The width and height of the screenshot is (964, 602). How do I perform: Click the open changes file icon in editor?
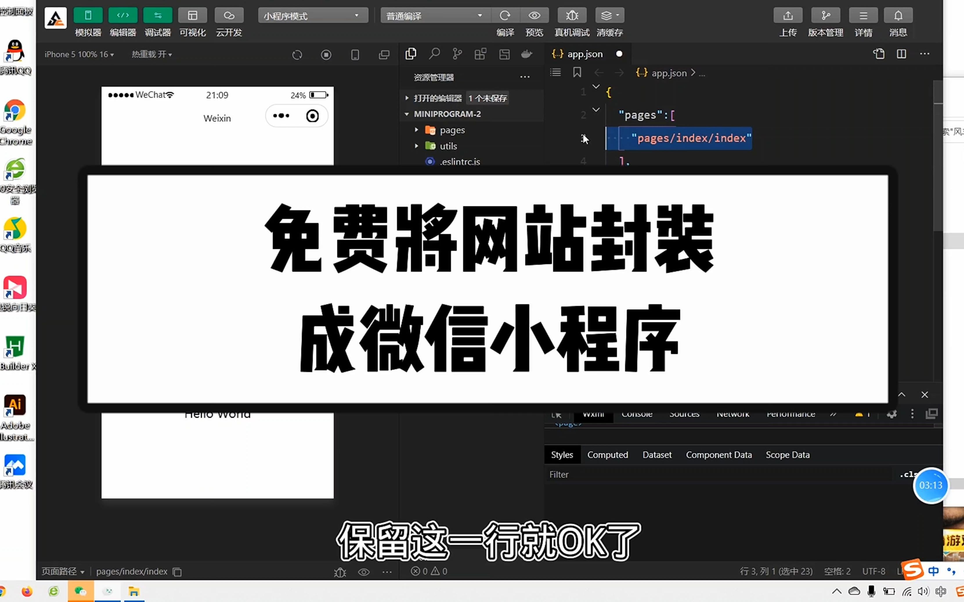pos(879,54)
